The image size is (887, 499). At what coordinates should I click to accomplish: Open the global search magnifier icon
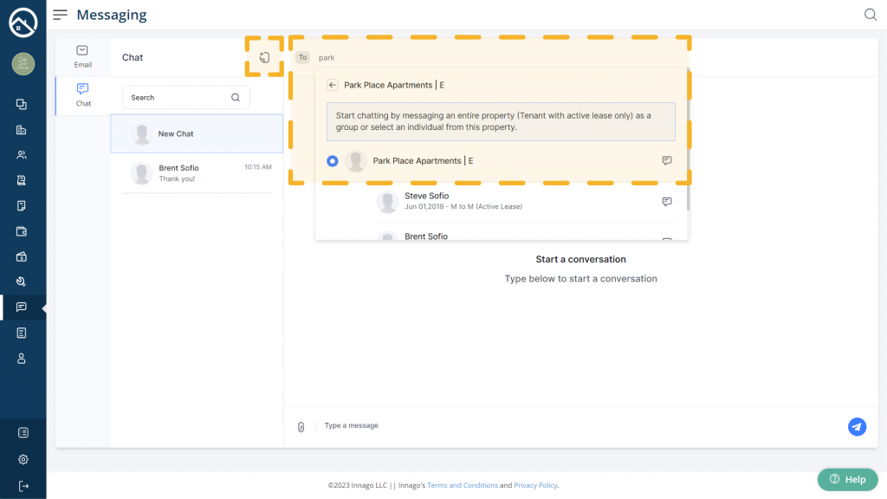pyautogui.click(x=871, y=15)
